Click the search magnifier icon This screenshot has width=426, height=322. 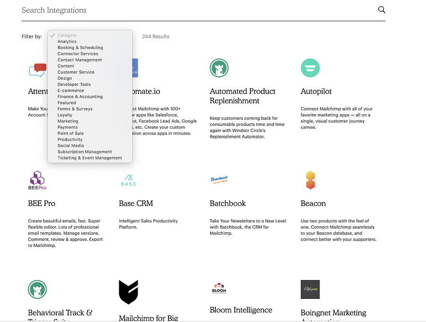(382, 10)
